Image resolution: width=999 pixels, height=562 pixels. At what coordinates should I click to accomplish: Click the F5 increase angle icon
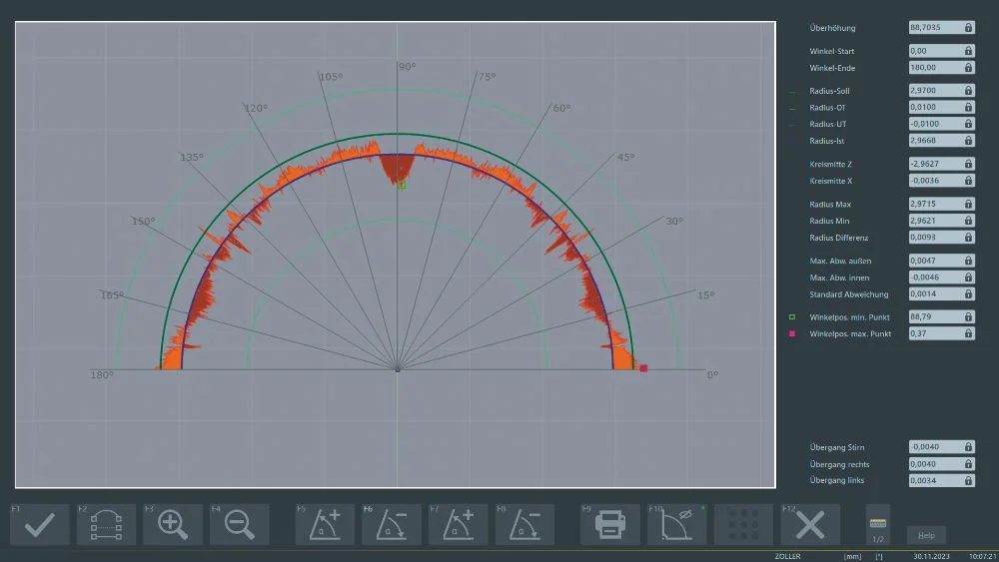click(x=325, y=524)
